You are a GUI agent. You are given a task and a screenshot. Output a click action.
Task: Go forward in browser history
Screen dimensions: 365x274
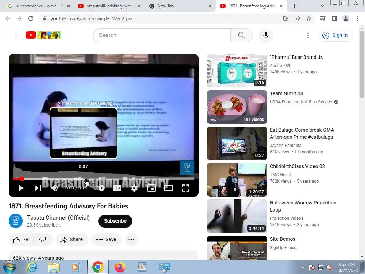coord(19,19)
